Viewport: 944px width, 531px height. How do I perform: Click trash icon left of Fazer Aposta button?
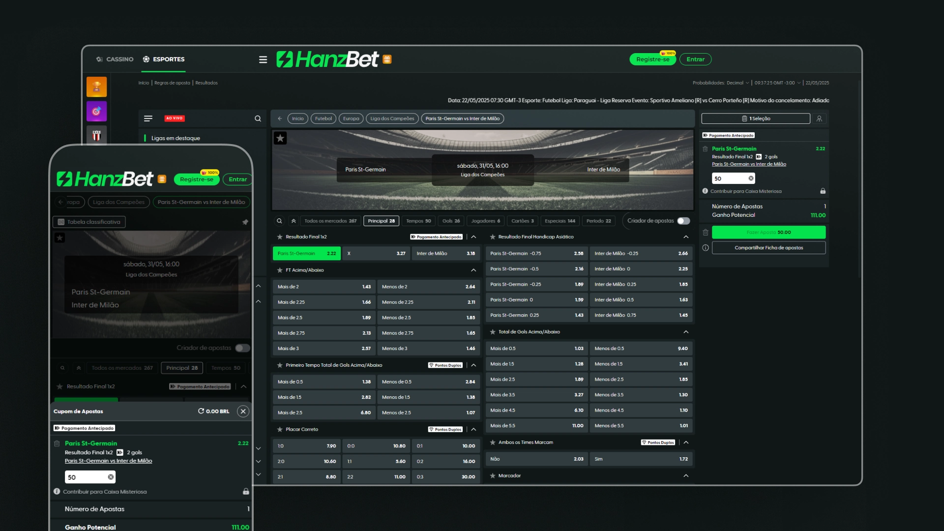coord(706,232)
